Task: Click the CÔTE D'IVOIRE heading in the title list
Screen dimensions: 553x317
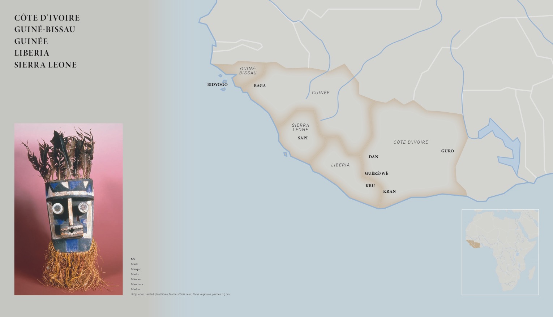Action: [x=47, y=18]
